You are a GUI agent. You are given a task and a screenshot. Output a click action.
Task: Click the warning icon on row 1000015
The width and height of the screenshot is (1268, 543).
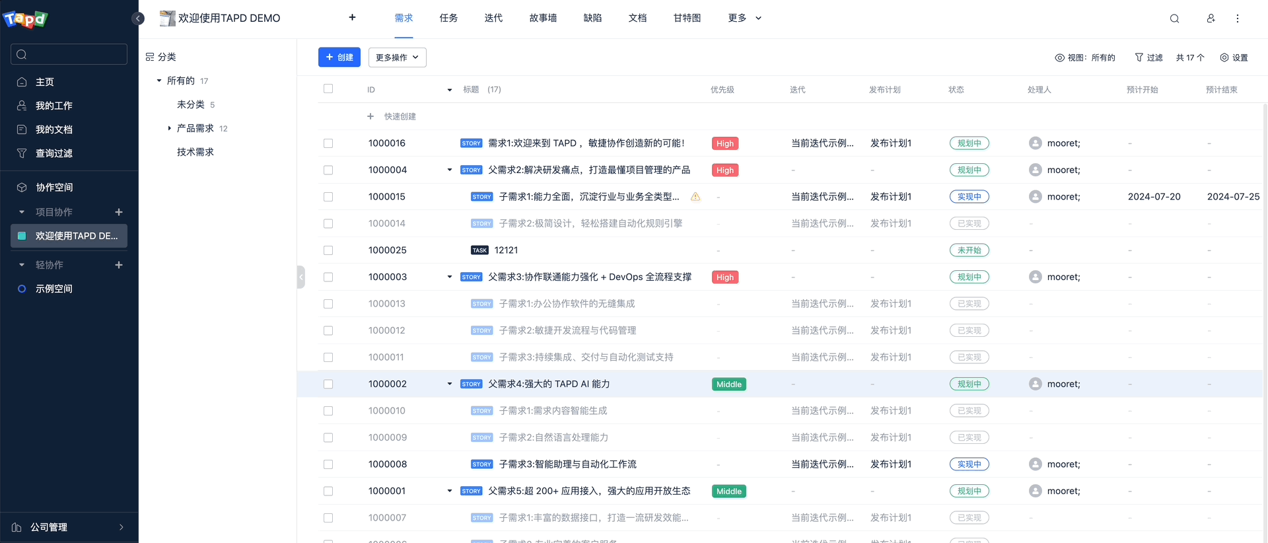pyautogui.click(x=695, y=197)
